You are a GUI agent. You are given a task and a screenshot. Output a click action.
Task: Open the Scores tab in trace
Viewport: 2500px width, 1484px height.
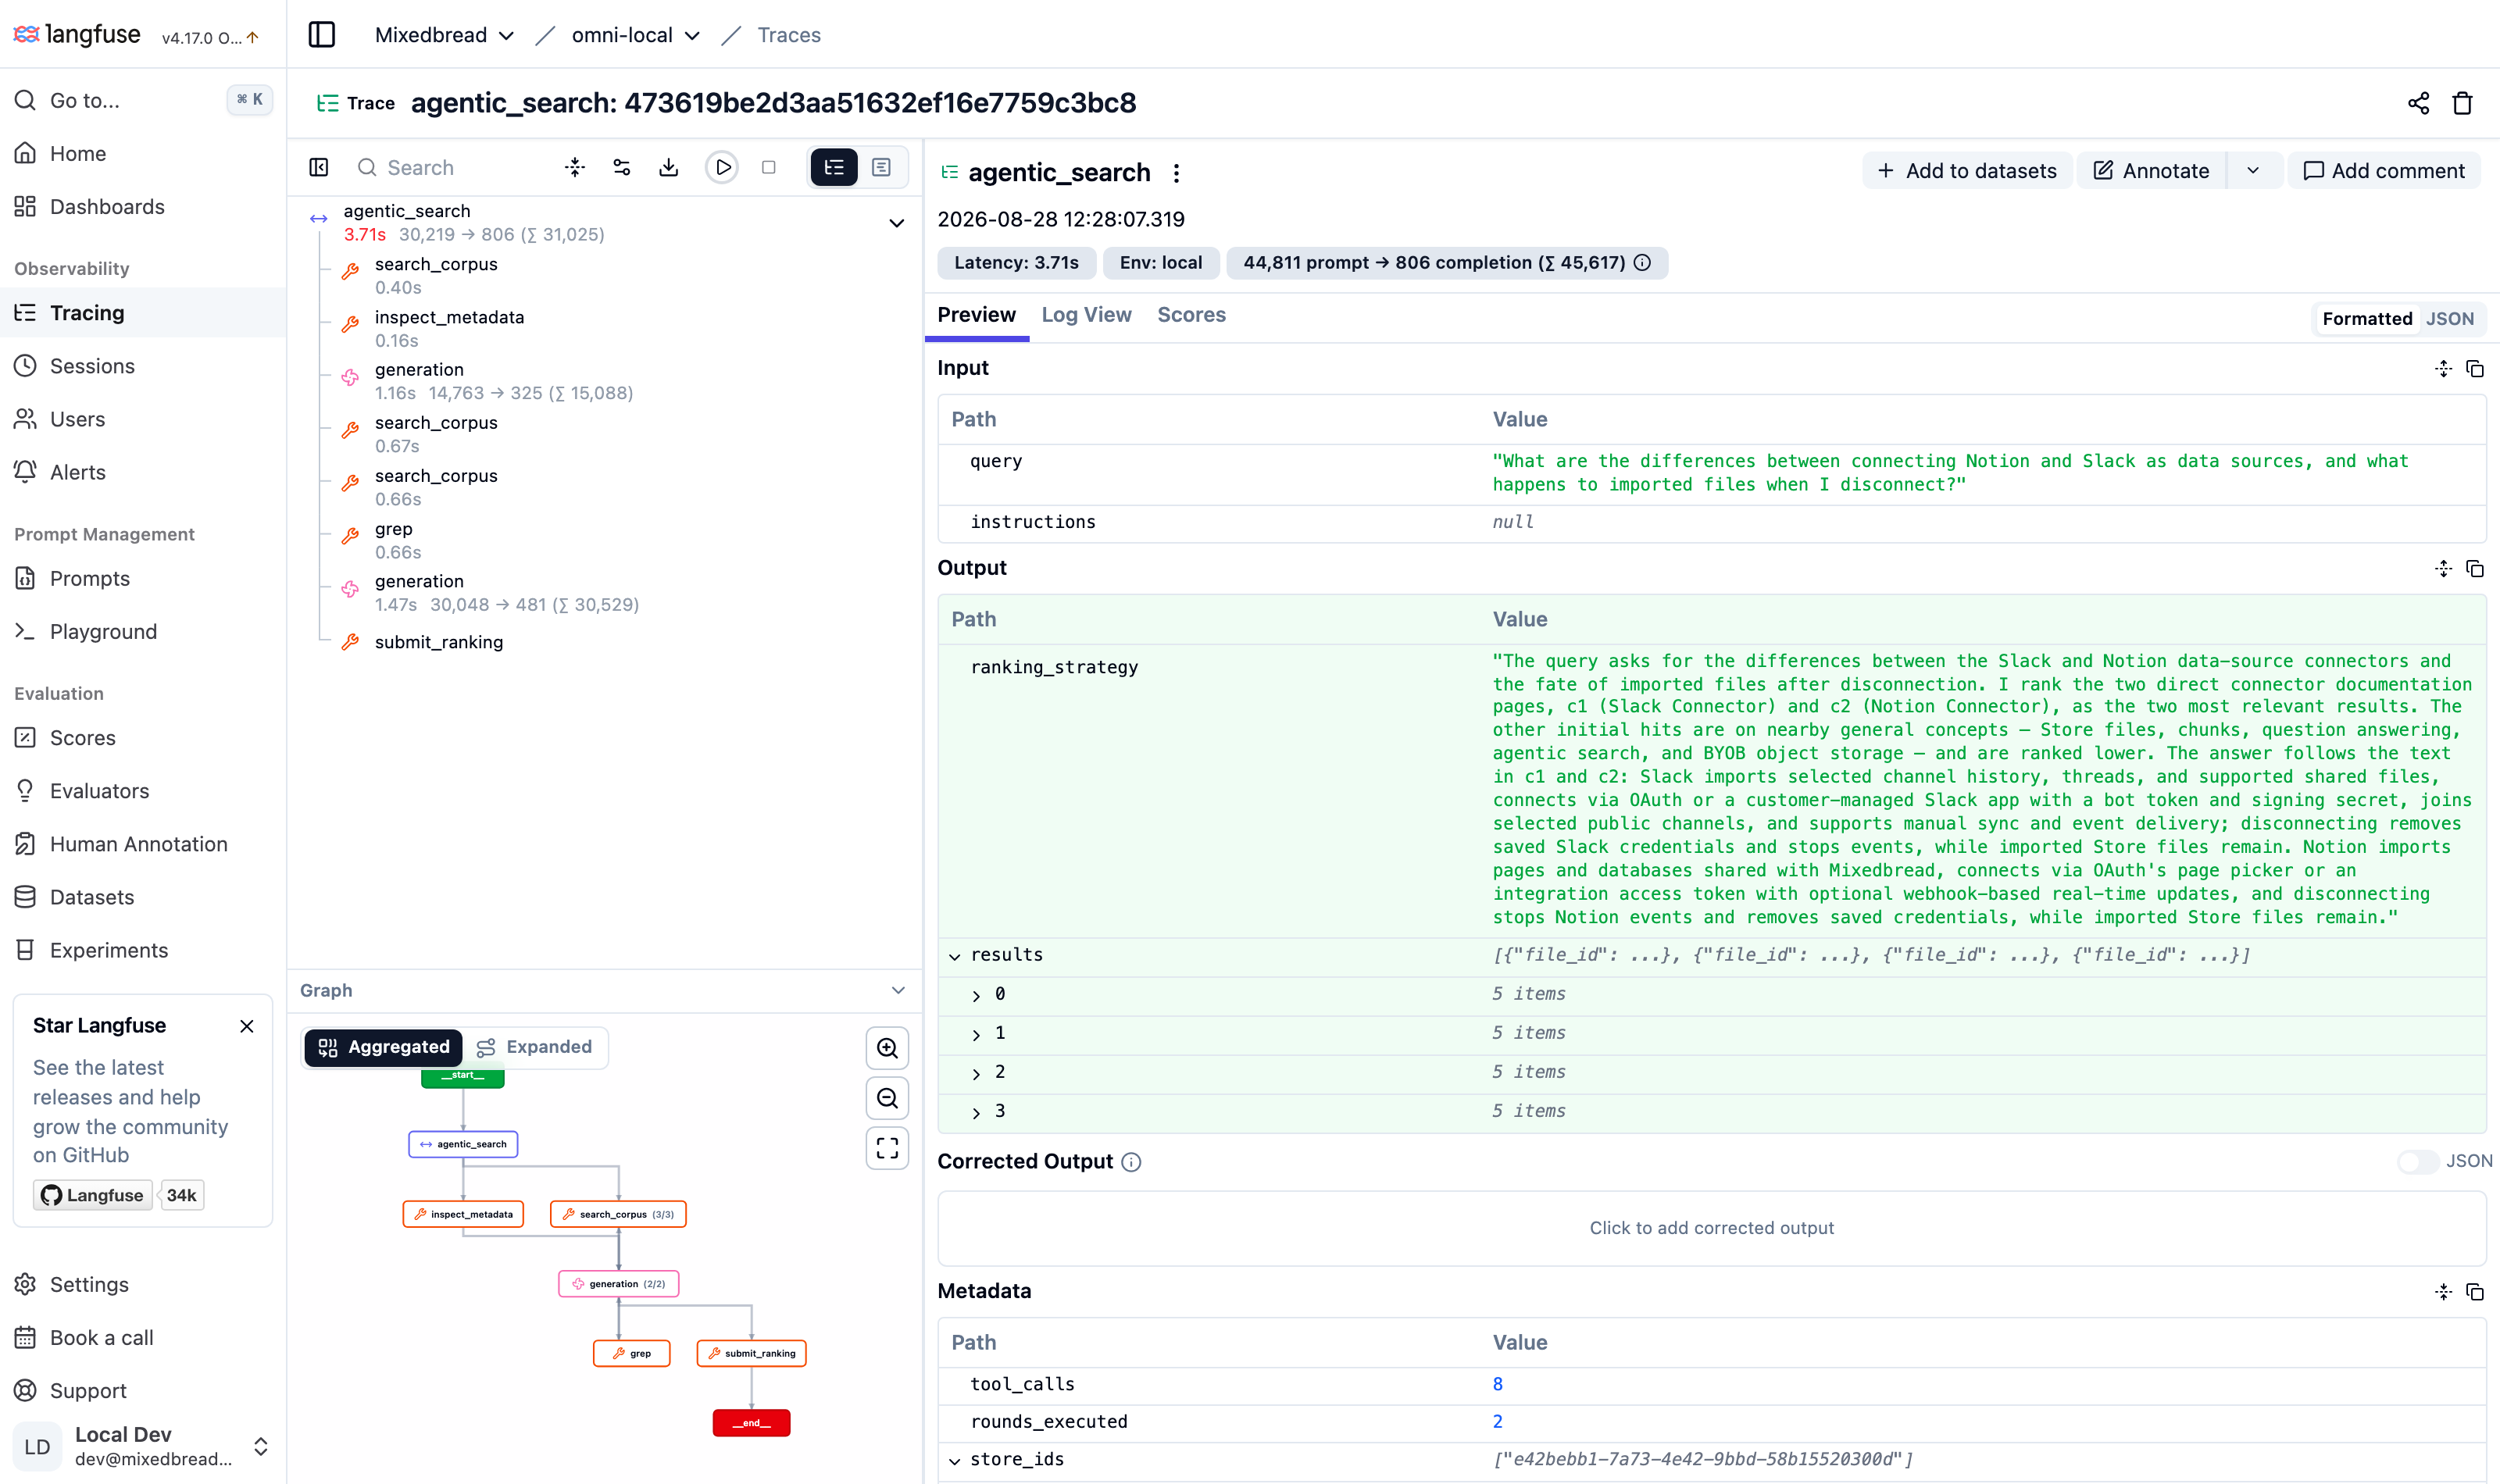1191,315
